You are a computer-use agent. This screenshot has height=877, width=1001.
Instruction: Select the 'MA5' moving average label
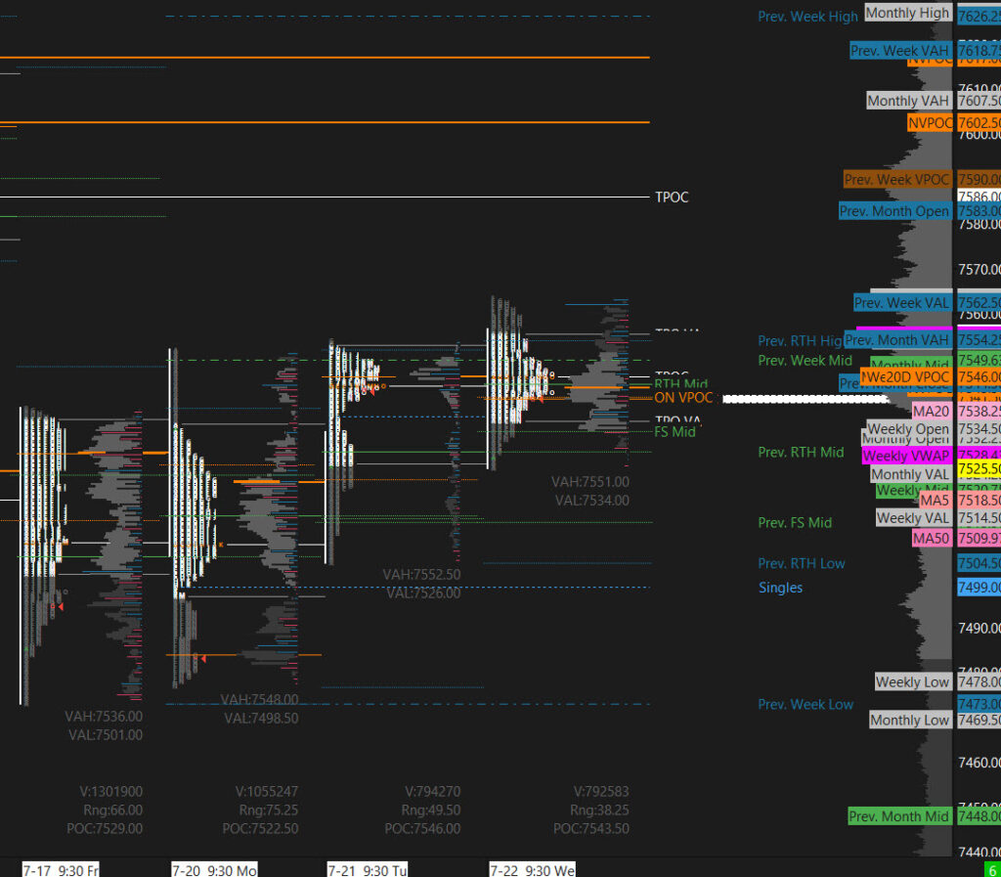[935, 501]
